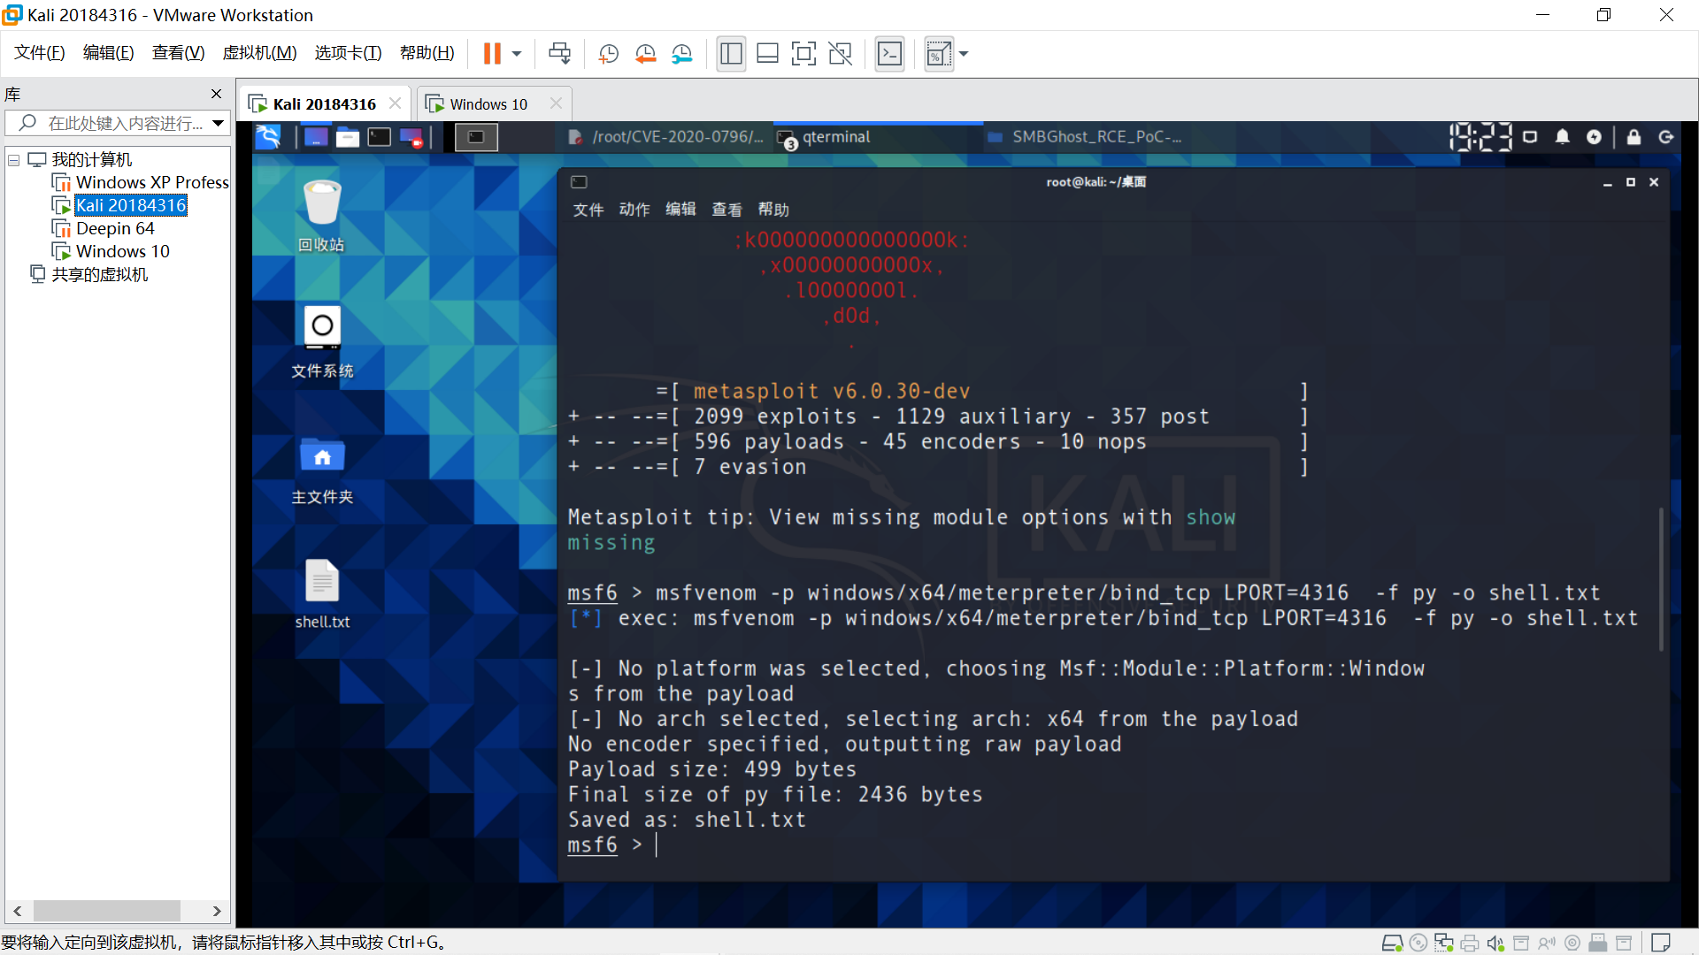Toggle Unity mode icon

[840, 54]
